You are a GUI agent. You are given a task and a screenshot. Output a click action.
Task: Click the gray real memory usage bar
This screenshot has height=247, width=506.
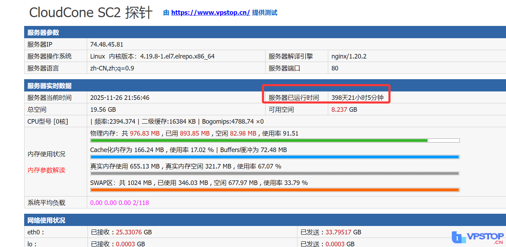274,173
